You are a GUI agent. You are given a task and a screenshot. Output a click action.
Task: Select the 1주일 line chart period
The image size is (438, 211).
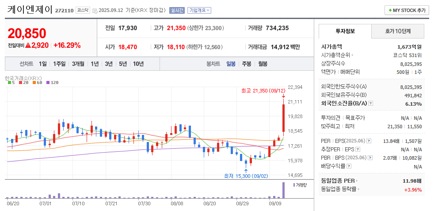[x=59, y=64]
